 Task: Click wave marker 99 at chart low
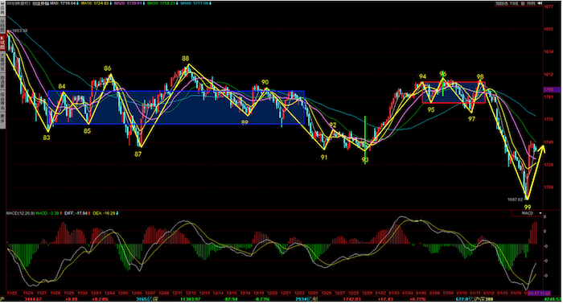point(527,207)
